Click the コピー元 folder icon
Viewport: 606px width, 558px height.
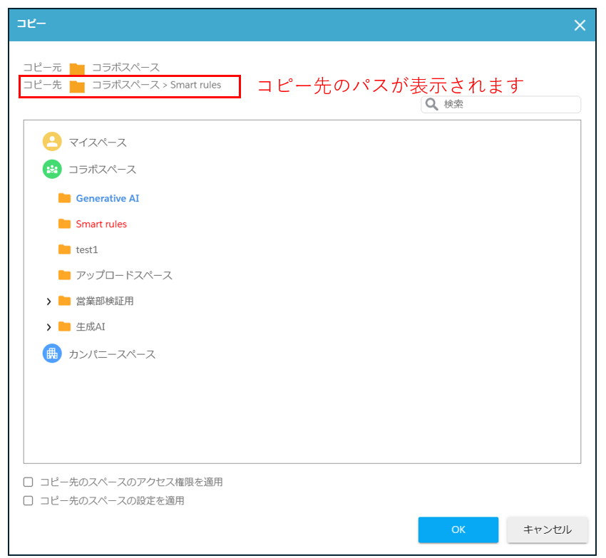tap(77, 69)
